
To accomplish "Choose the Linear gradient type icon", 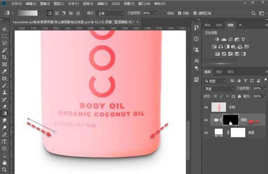I will click(x=50, y=13).
